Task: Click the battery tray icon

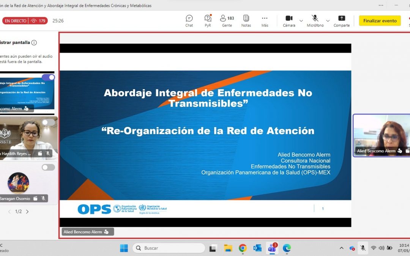Action: pos(389,248)
